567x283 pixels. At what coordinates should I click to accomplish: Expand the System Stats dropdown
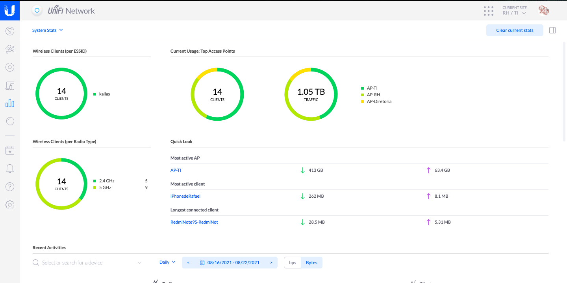(x=48, y=30)
